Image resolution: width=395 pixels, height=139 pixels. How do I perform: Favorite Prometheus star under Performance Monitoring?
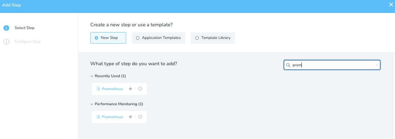[130, 117]
